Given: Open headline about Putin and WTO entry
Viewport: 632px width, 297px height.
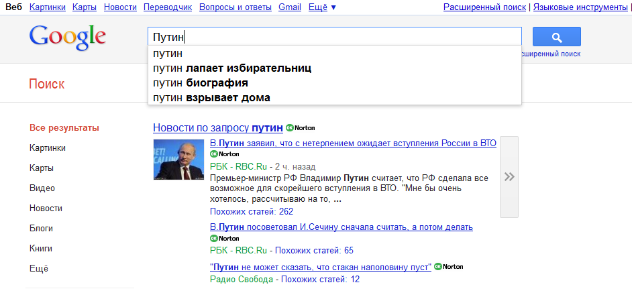Looking at the screenshot, I should [353, 143].
